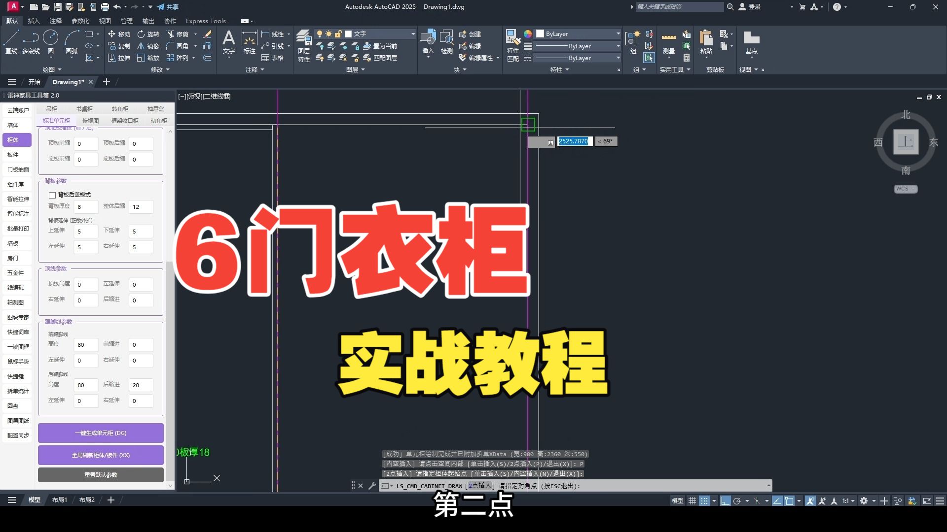Viewport: 947px width, 532px height.
Task: Click the 圆角 (Fillet) tool
Action: 178,46
